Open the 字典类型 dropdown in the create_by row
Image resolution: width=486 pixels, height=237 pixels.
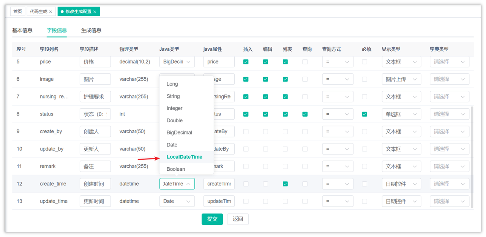coord(450,131)
